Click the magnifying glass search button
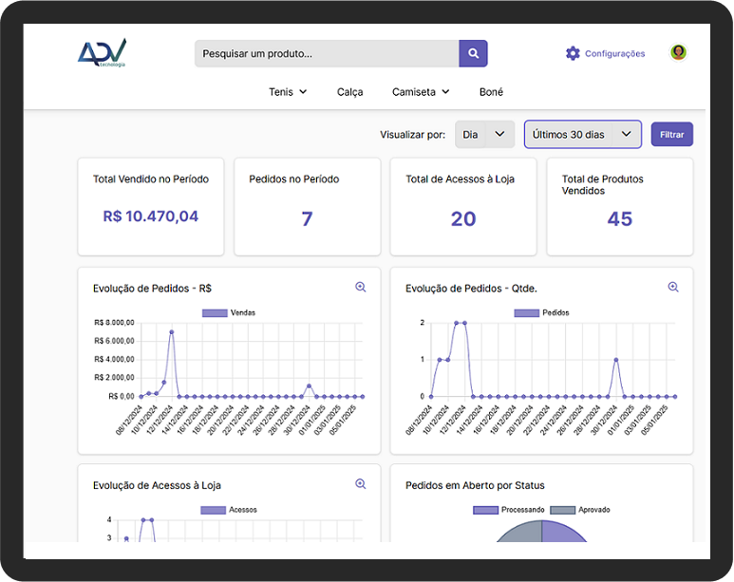 (473, 53)
